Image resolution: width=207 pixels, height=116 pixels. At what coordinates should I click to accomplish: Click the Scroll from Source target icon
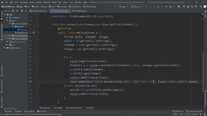[x=13, y=11]
